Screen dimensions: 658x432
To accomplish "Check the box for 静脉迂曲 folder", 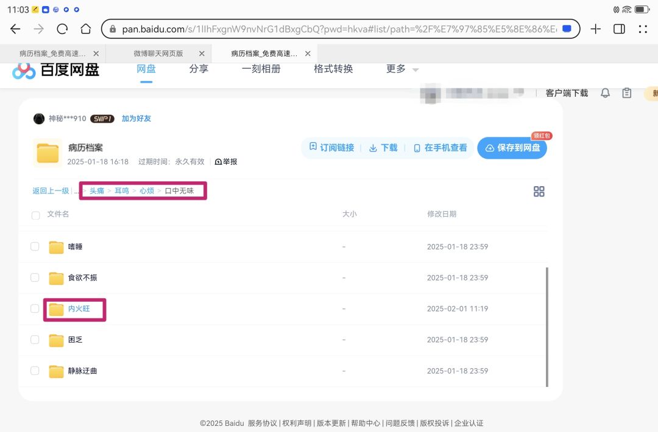I will click(x=35, y=371).
